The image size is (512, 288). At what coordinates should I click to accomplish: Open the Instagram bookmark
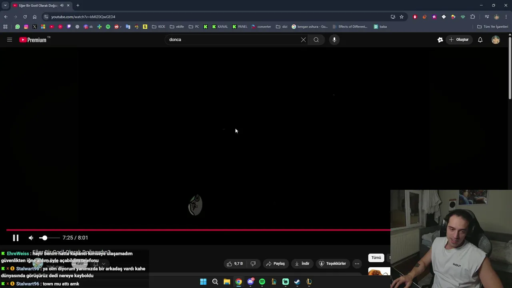pos(26,27)
